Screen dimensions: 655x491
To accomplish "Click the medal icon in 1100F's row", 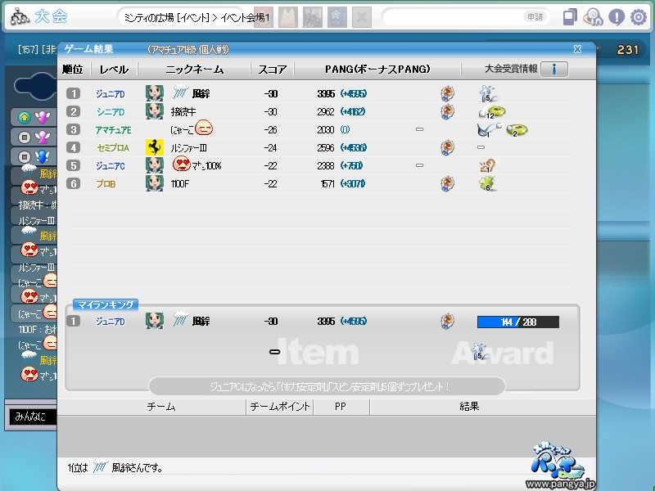I will [447, 183].
